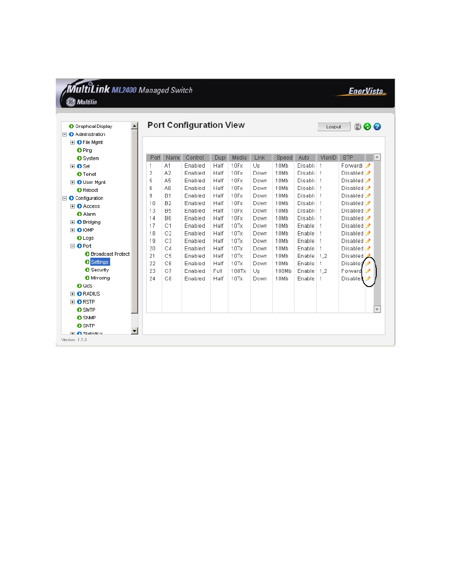Expand the IGMP tree node
The height and width of the screenshot is (585, 451).
coord(72,230)
